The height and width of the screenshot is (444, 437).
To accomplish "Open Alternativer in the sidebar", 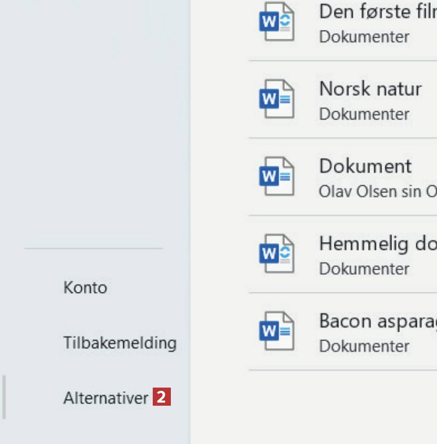I will 106,397.
